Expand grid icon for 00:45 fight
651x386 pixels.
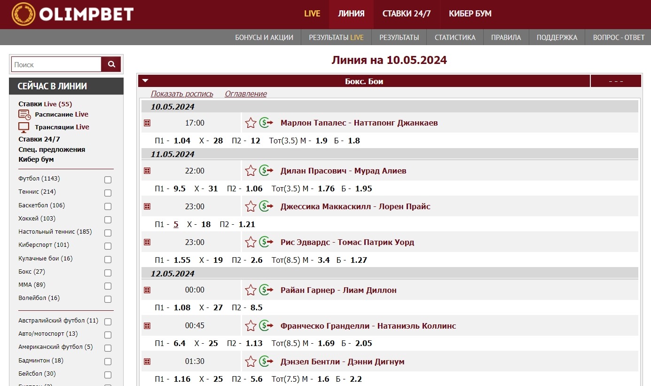pos(147,326)
